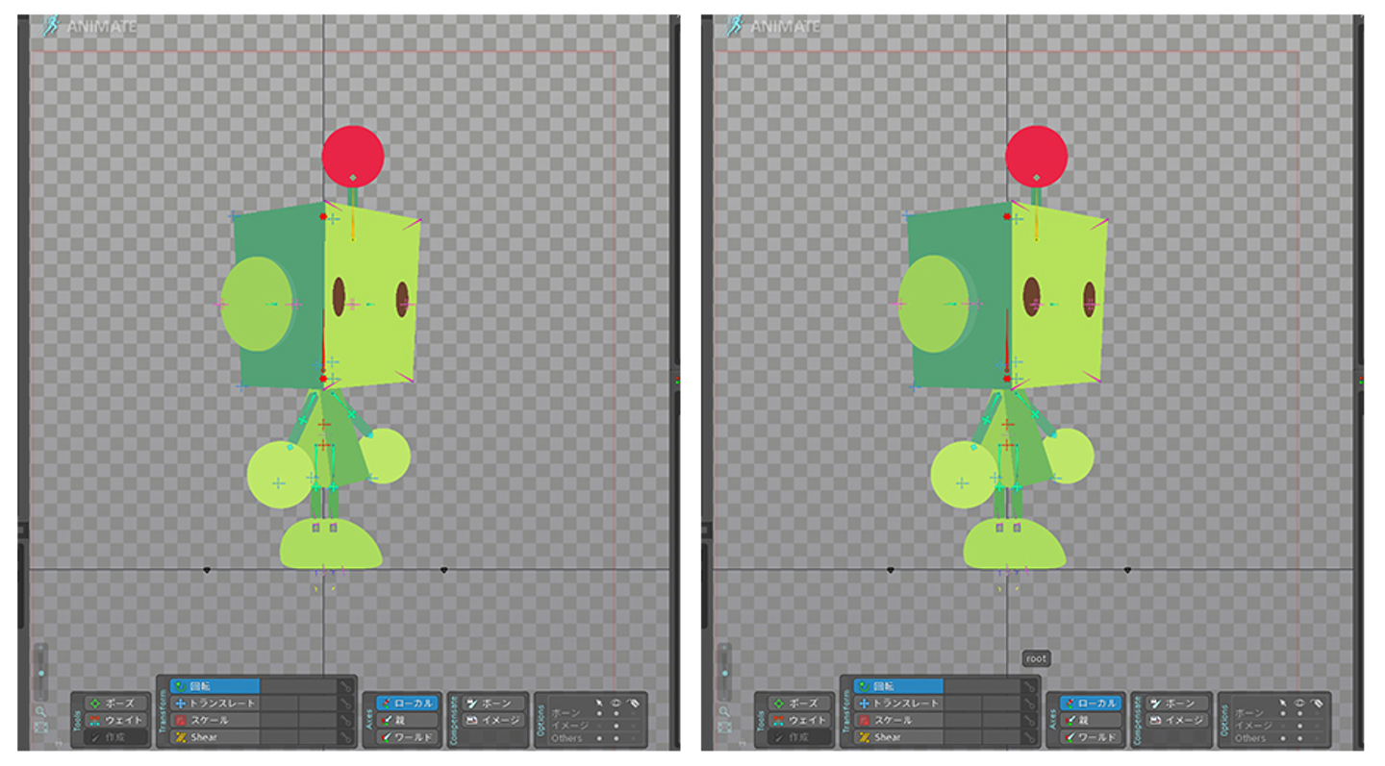Click the first トランスレート value field, left screenshot
The image size is (1385, 766).
coord(279,704)
